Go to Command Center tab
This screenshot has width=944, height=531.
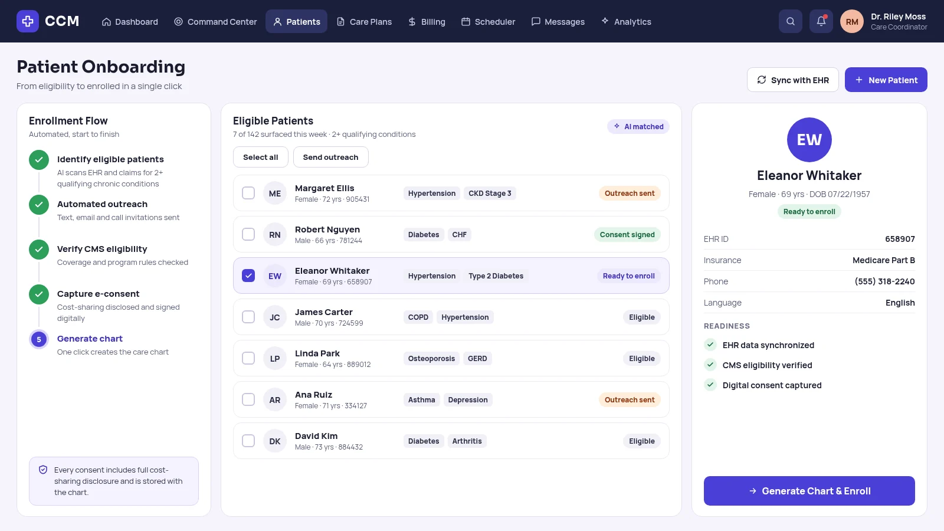coord(215,21)
